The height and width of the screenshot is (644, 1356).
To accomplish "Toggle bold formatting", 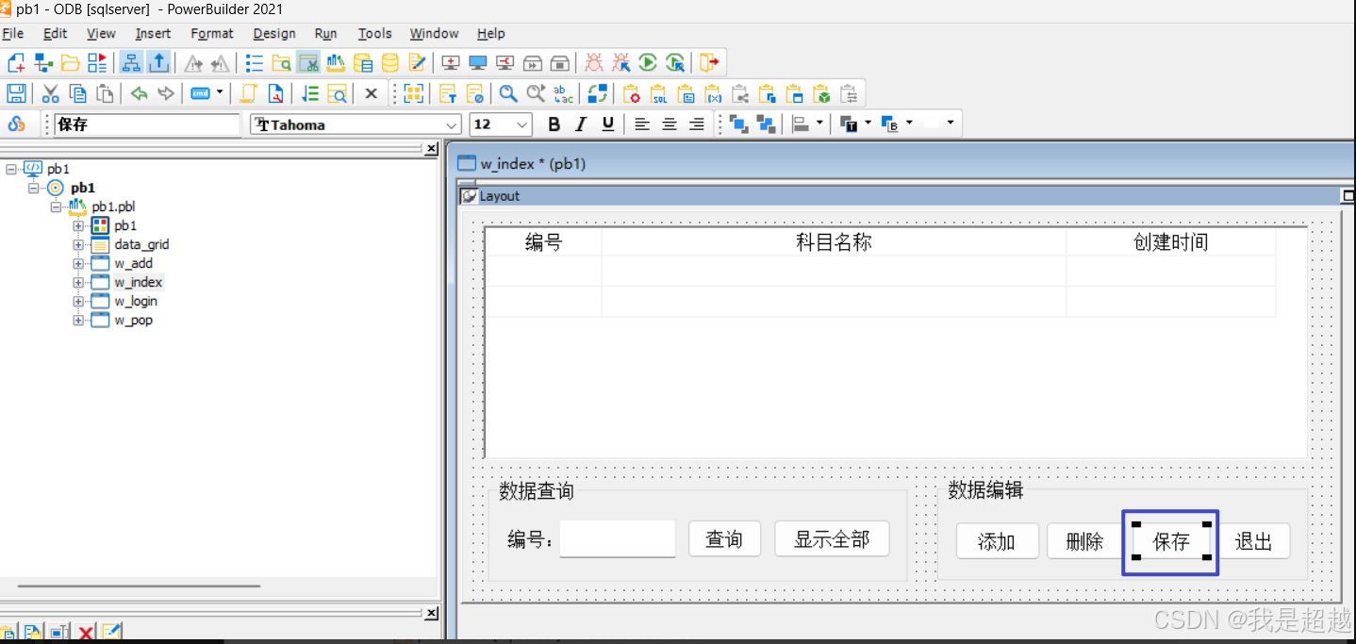I will tap(554, 124).
